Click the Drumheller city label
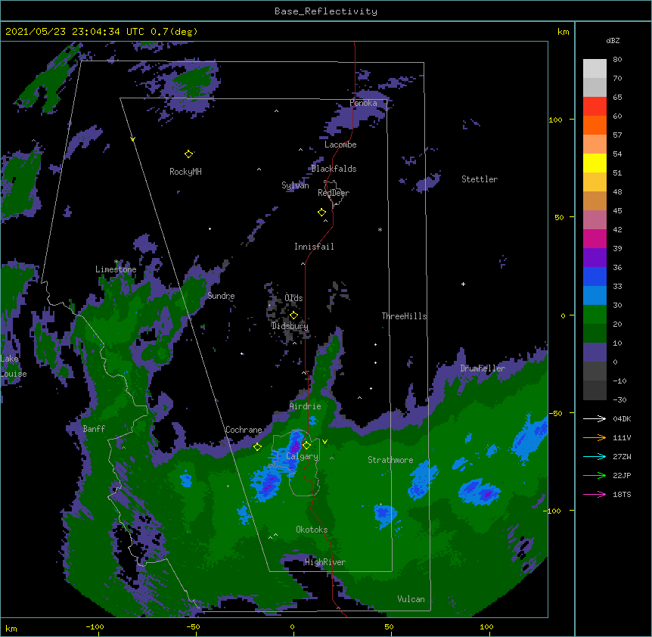Viewport: 652px width, 637px height. [483, 368]
